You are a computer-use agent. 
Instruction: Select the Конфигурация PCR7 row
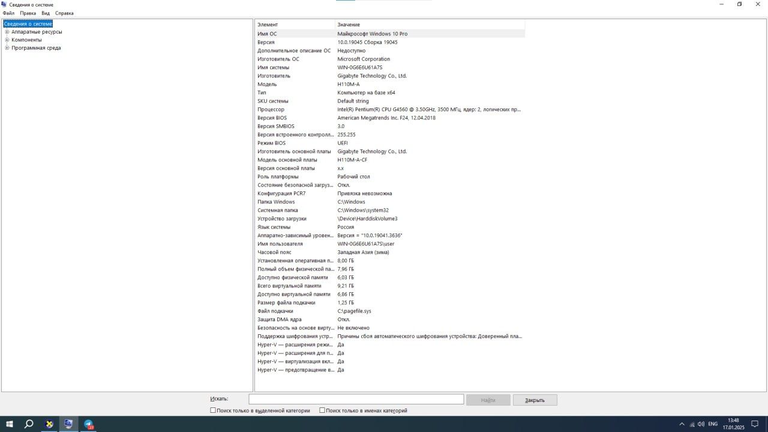[x=390, y=194]
